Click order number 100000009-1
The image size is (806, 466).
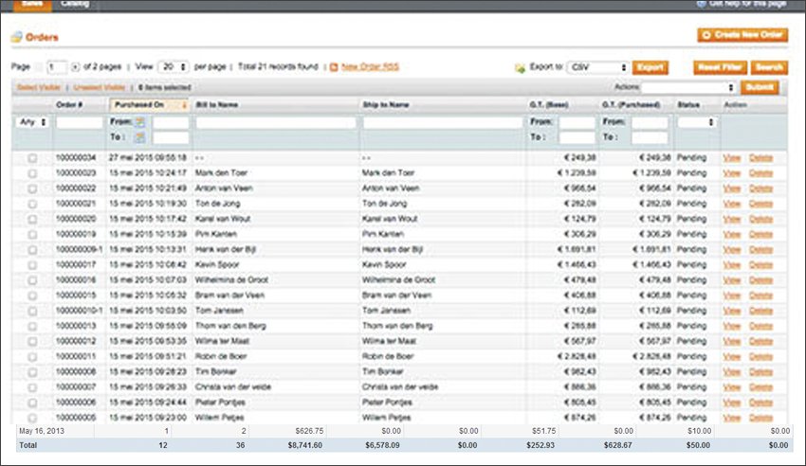pyautogui.click(x=79, y=249)
